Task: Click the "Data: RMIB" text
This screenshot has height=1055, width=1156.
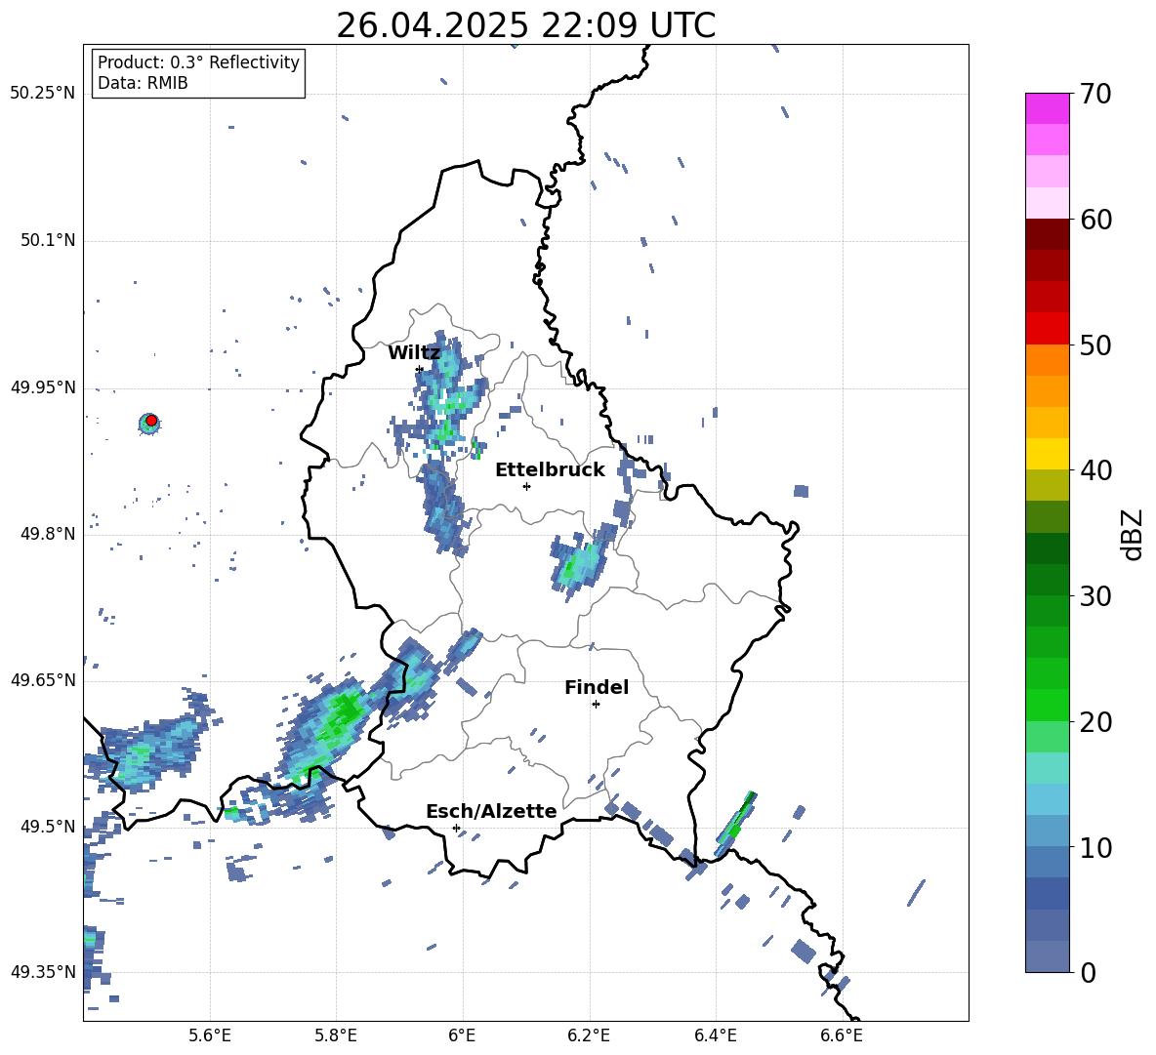Action: 143,83
